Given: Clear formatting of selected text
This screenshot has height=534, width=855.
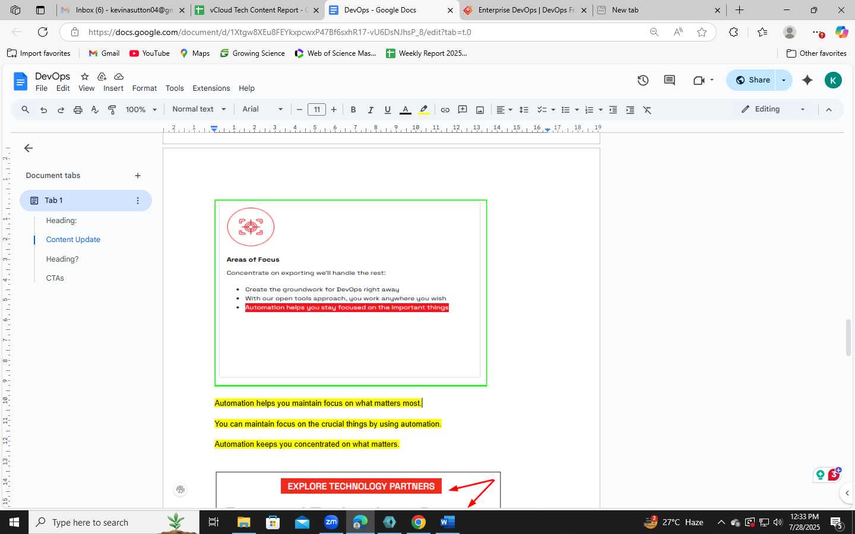Looking at the screenshot, I should 647,110.
